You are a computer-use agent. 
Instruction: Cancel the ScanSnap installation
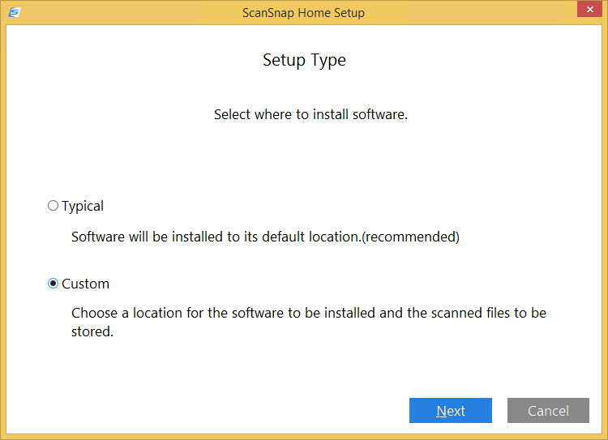click(548, 411)
